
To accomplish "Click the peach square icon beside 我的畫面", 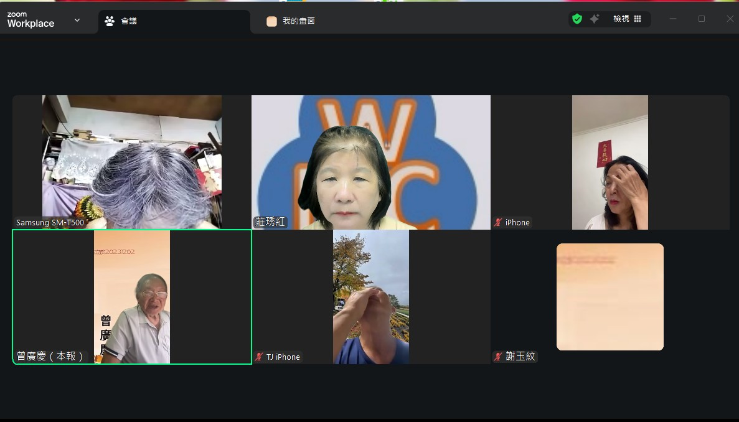I will pyautogui.click(x=271, y=21).
